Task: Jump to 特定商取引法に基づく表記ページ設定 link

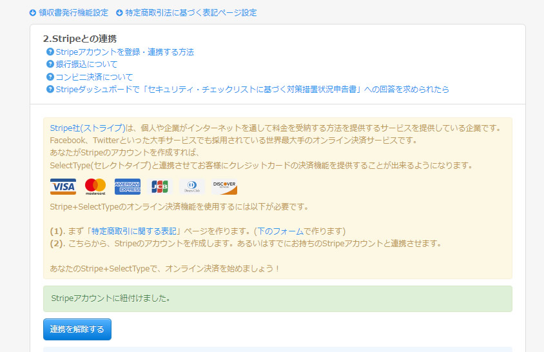Action: pyautogui.click(x=190, y=13)
